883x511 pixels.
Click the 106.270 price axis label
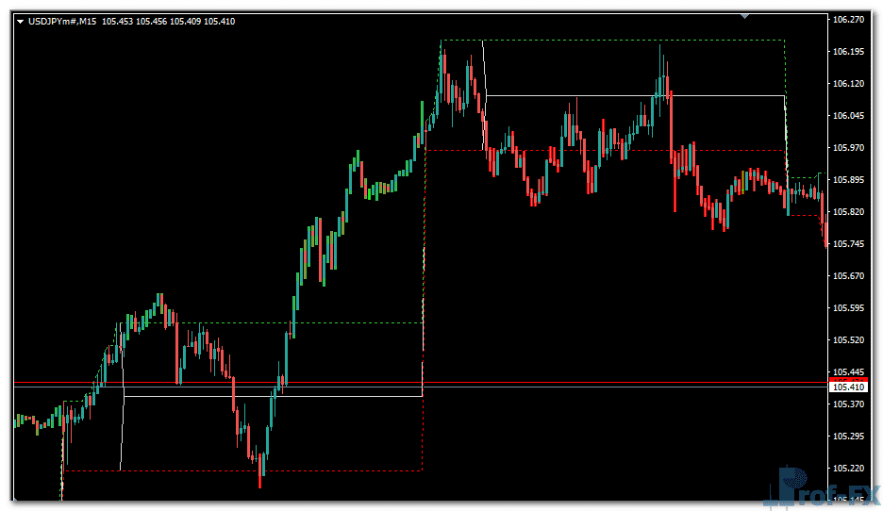coord(849,19)
